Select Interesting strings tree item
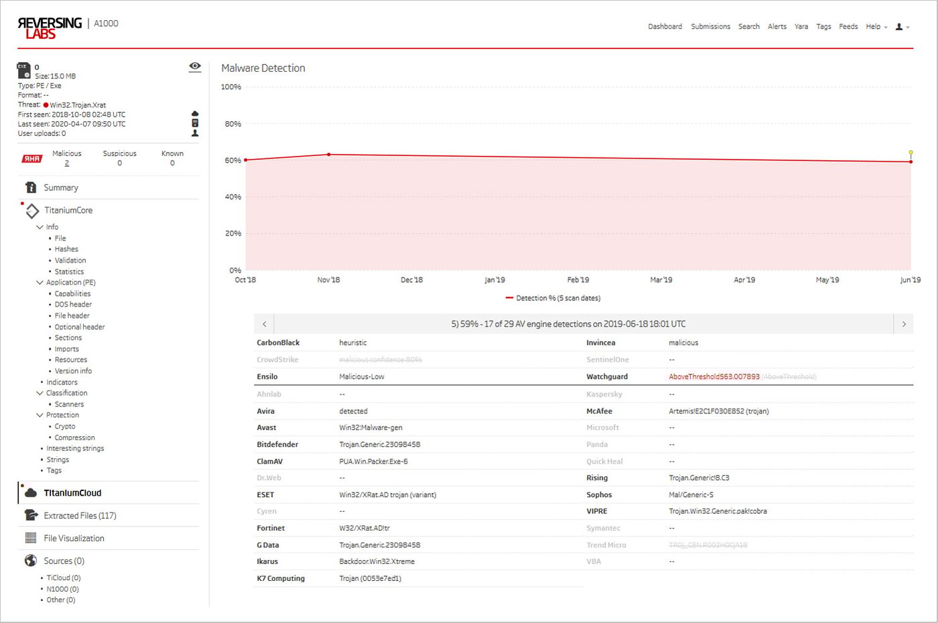 [75, 449]
